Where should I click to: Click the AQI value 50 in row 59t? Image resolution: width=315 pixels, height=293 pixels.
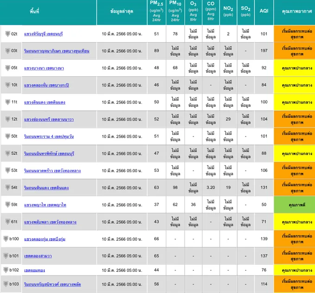point(264,205)
